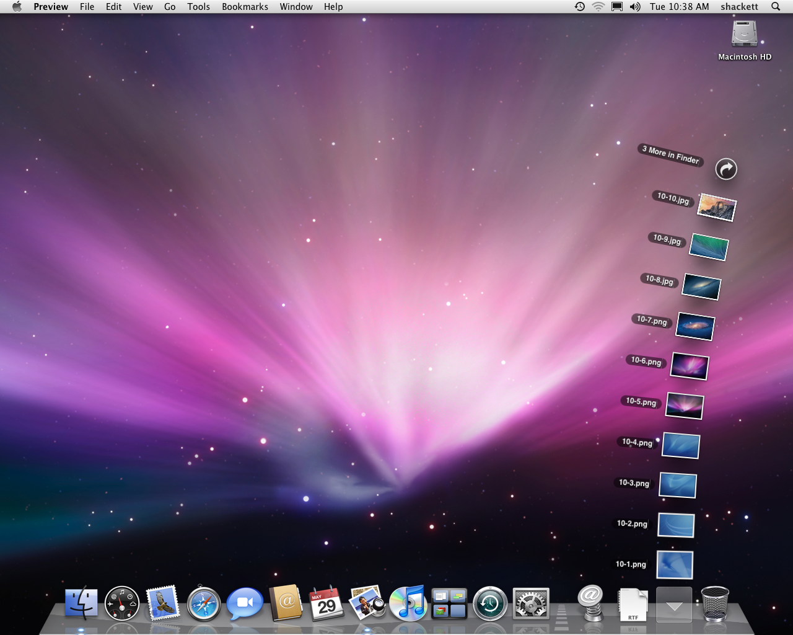
Task: Open System Preferences gear icon
Action: [531, 603]
